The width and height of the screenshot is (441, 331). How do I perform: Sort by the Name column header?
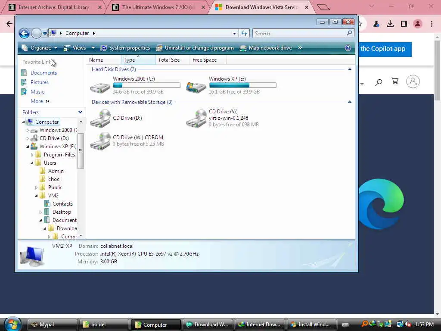pyautogui.click(x=104, y=59)
